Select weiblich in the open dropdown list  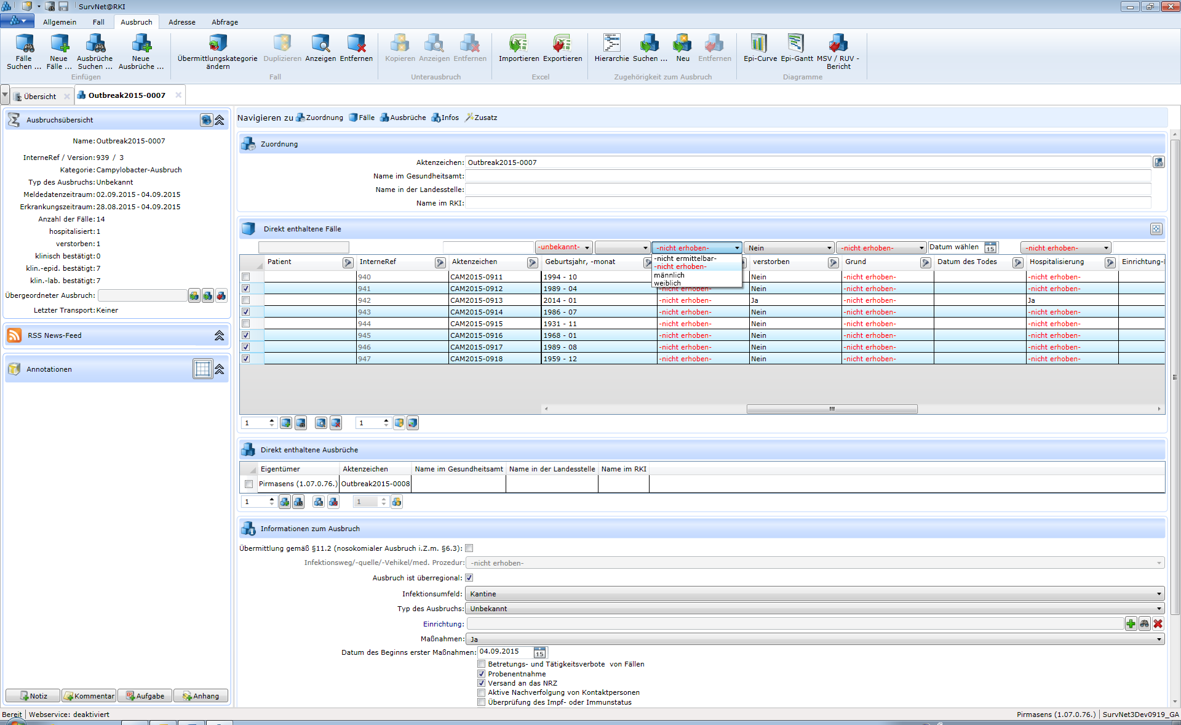tap(667, 283)
